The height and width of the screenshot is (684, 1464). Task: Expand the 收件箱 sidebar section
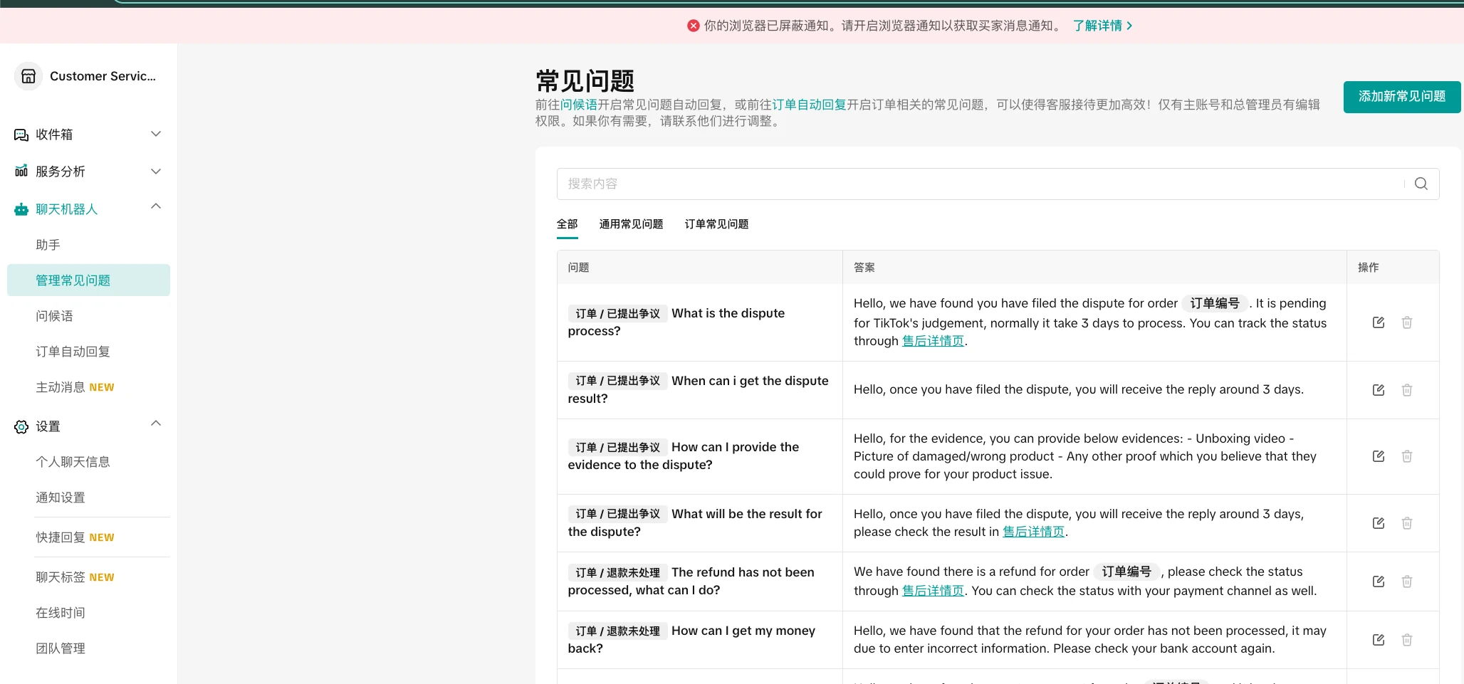click(156, 135)
